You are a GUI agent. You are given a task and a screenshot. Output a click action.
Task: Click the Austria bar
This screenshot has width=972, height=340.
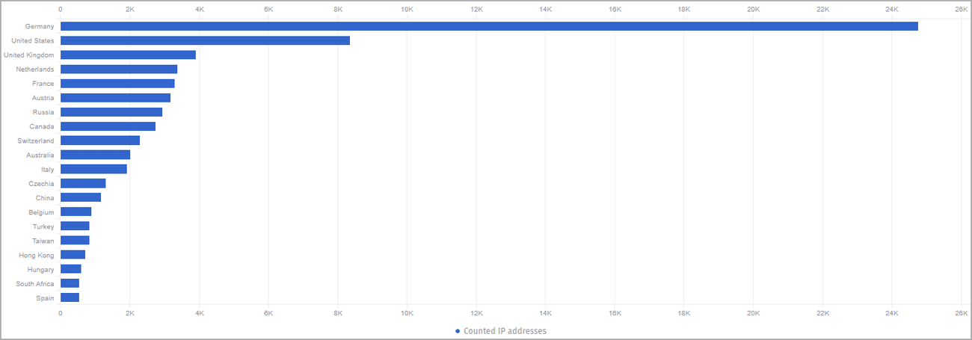click(115, 98)
